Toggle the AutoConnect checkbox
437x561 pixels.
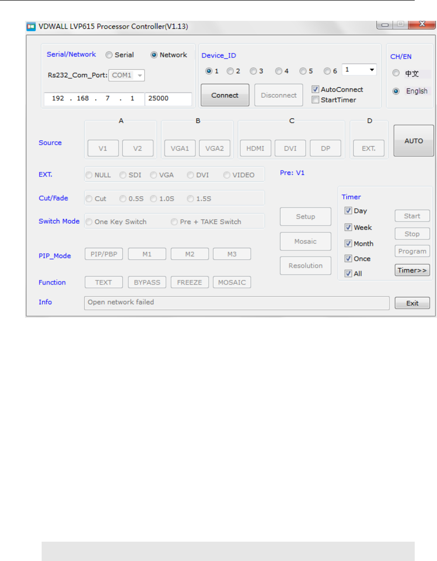point(315,89)
